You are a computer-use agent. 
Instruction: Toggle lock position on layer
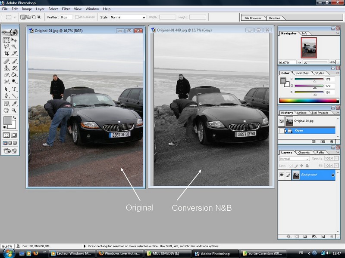click(x=301, y=166)
